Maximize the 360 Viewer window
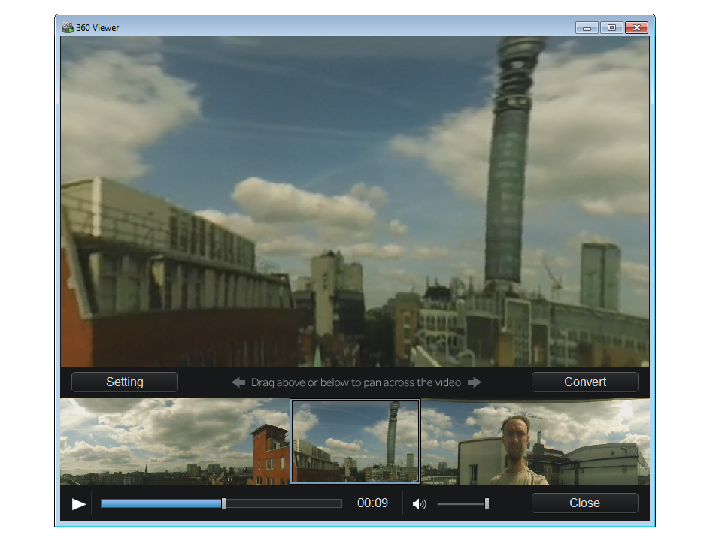Screen dimensions: 722x541 tap(611, 28)
